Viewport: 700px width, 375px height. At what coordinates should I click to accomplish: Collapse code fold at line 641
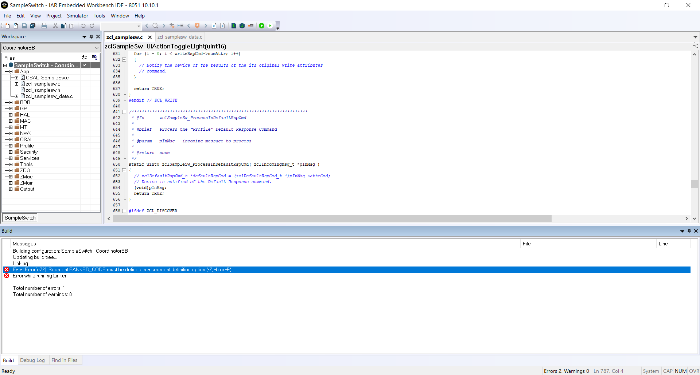pos(124,112)
